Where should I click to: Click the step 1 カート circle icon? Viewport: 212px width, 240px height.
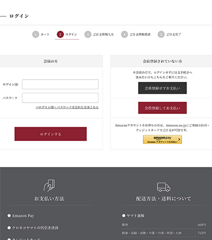point(35,34)
